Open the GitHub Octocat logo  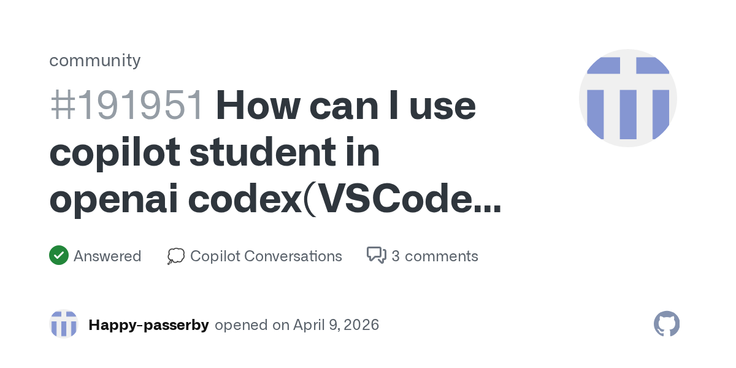(667, 324)
